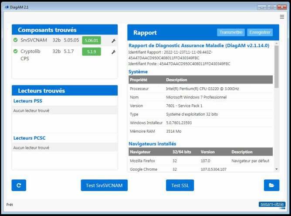Click the 32/64 bits column header
This screenshot has height=216, width=291.
tap(182, 152)
